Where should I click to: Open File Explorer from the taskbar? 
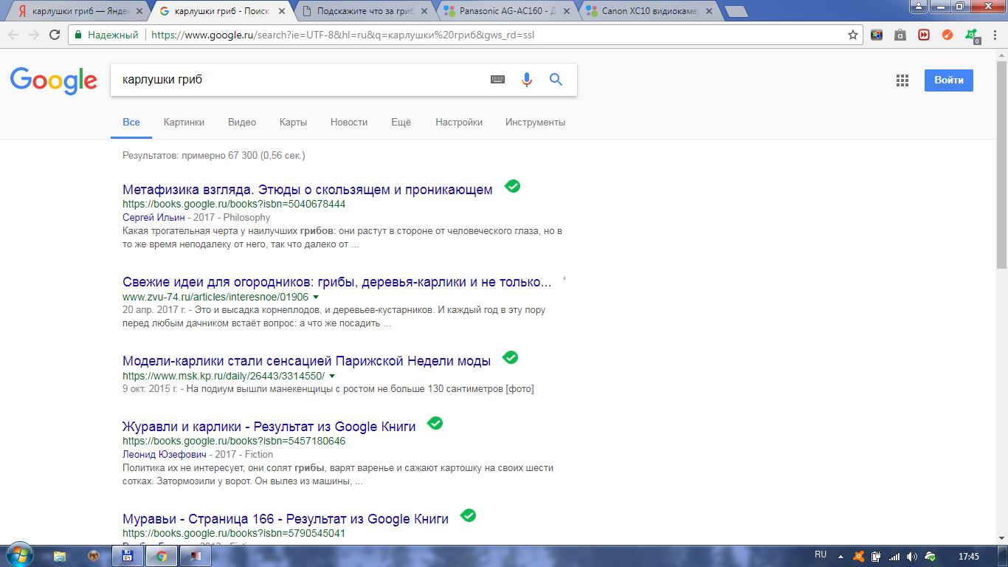pos(60,556)
